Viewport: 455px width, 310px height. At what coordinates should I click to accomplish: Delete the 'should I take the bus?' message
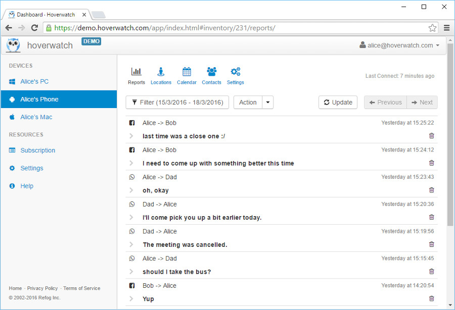(x=432, y=272)
